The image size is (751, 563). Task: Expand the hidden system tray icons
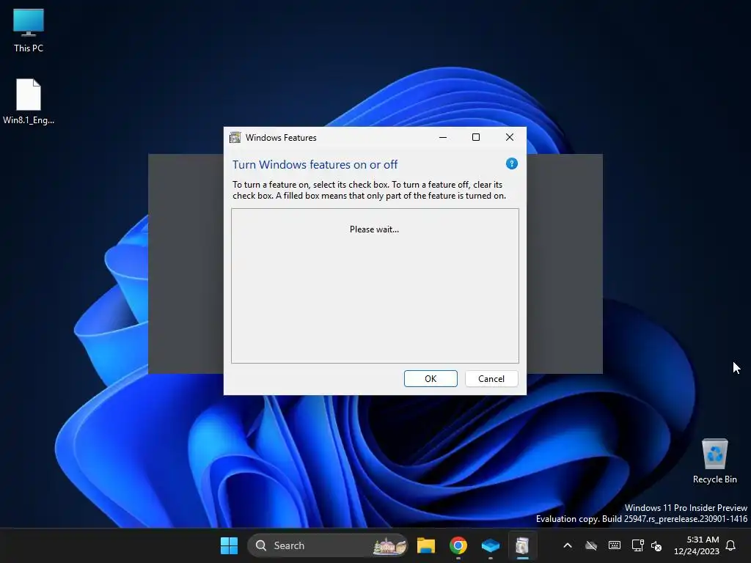(x=568, y=545)
